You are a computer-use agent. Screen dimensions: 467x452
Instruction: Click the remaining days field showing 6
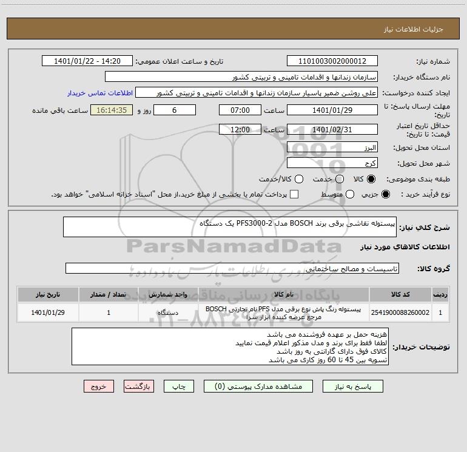click(175, 110)
